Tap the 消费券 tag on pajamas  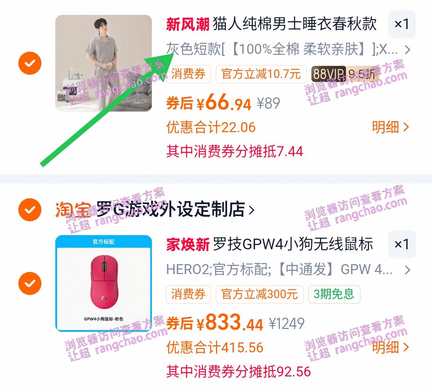click(188, 74)
